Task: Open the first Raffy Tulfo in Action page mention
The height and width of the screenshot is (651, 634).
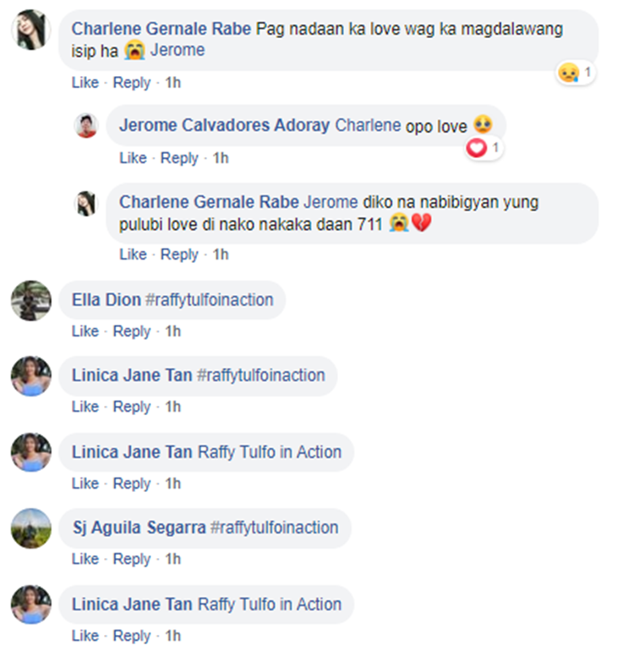Action: 270,452
